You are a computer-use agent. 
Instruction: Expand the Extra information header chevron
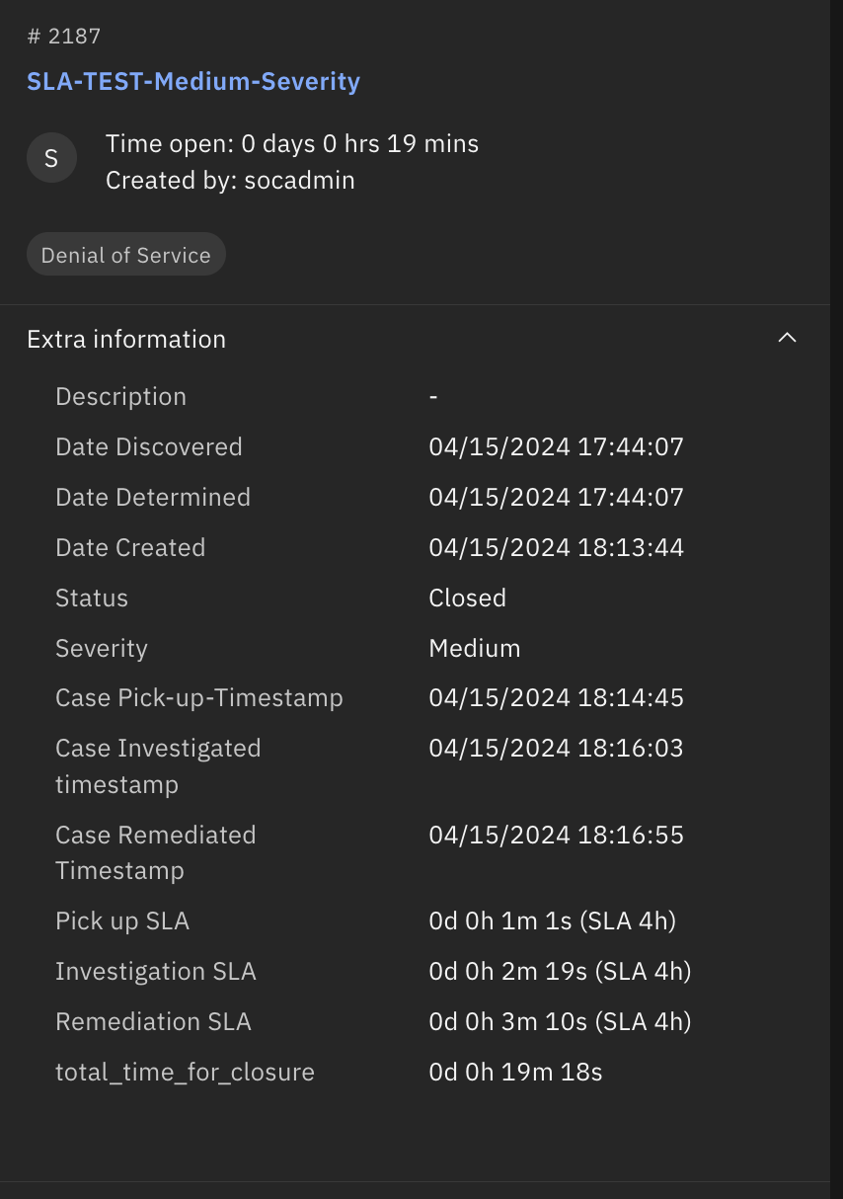pyautogui.click(x=788, y=337)
